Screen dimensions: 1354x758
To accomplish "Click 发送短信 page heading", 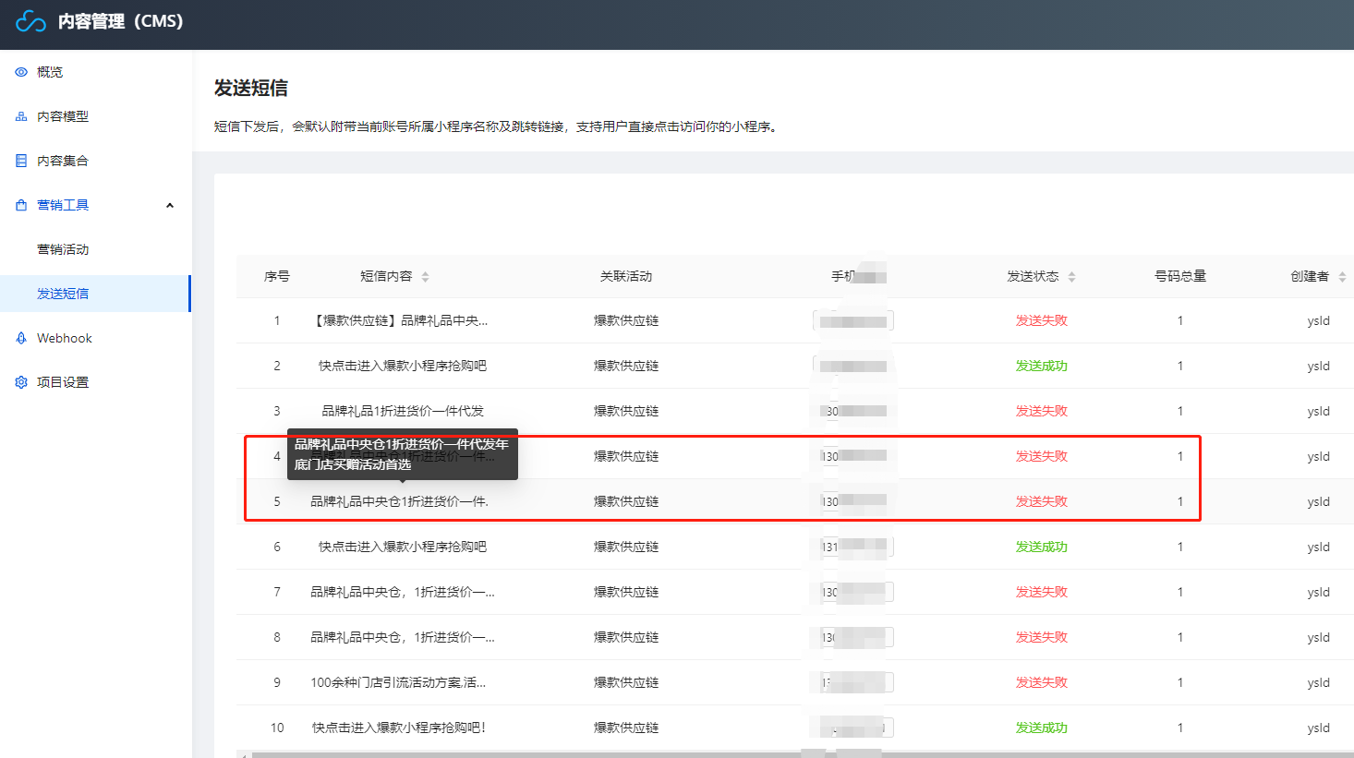I will (x=251, y=88).
